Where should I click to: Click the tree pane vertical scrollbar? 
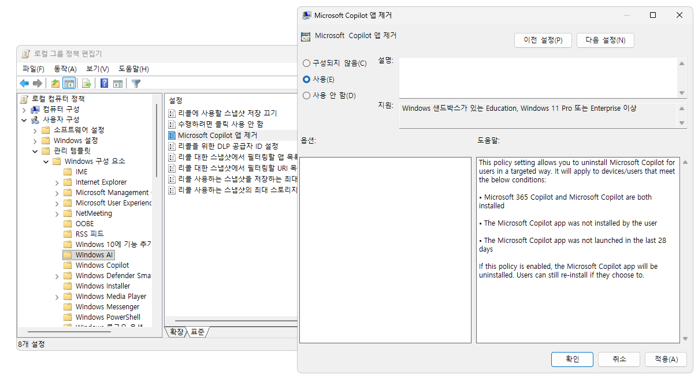click(156, 140)
